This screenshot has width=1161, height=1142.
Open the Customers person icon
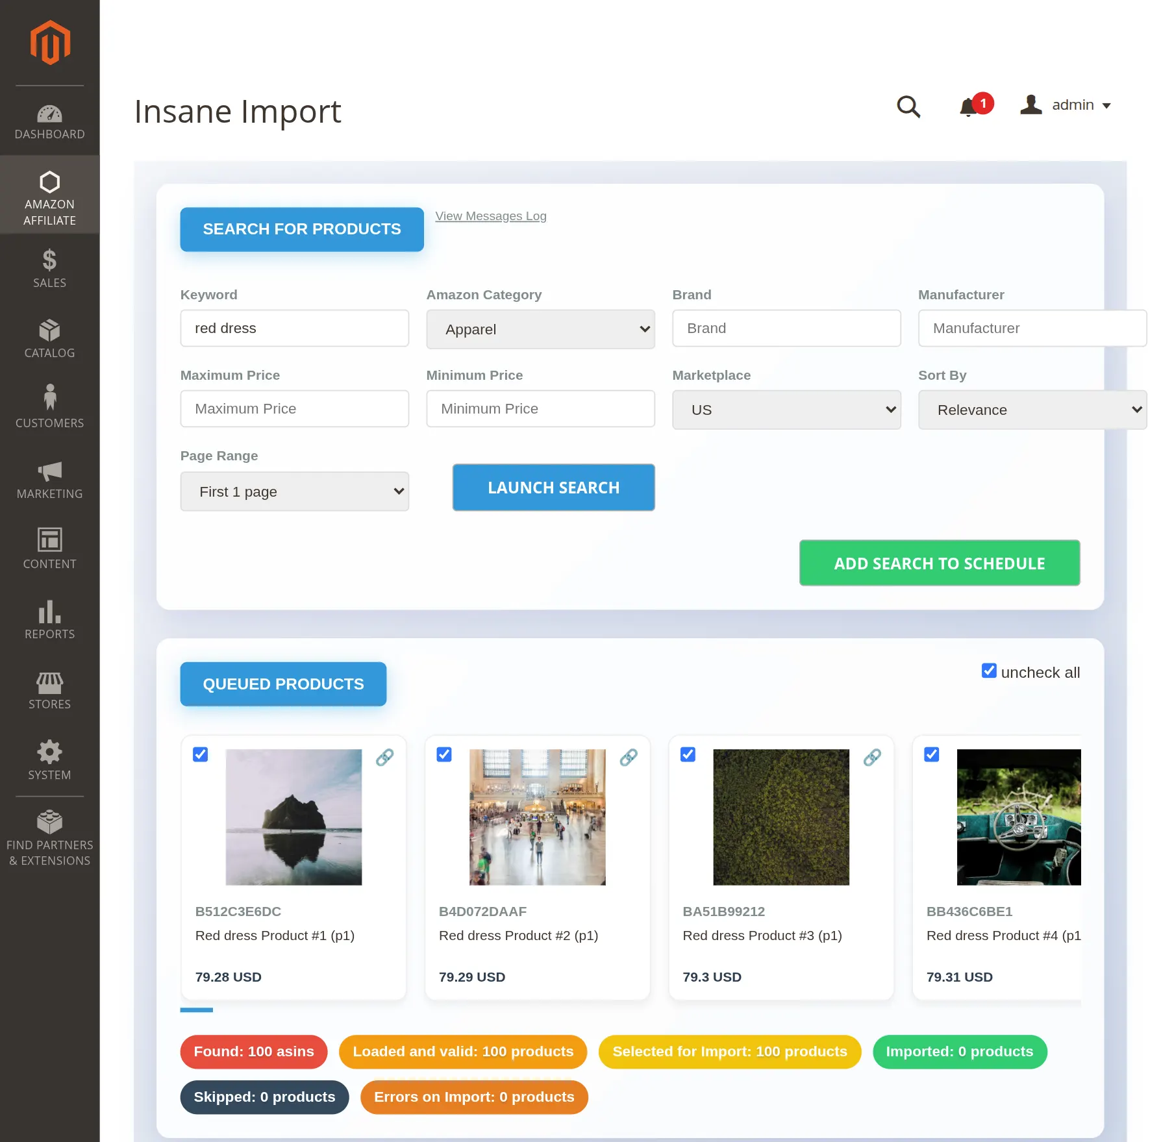pos(49,397)
